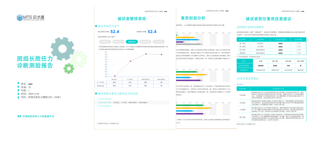Click the yellow bar labeled 3.6
The width and height of the screenshot is (319, 142).
[x=193, y=108]
